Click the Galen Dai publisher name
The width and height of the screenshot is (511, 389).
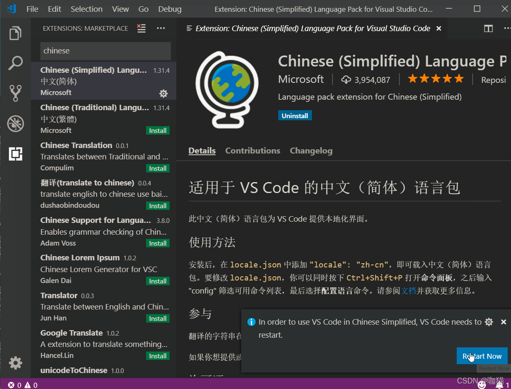coord(56,281)
